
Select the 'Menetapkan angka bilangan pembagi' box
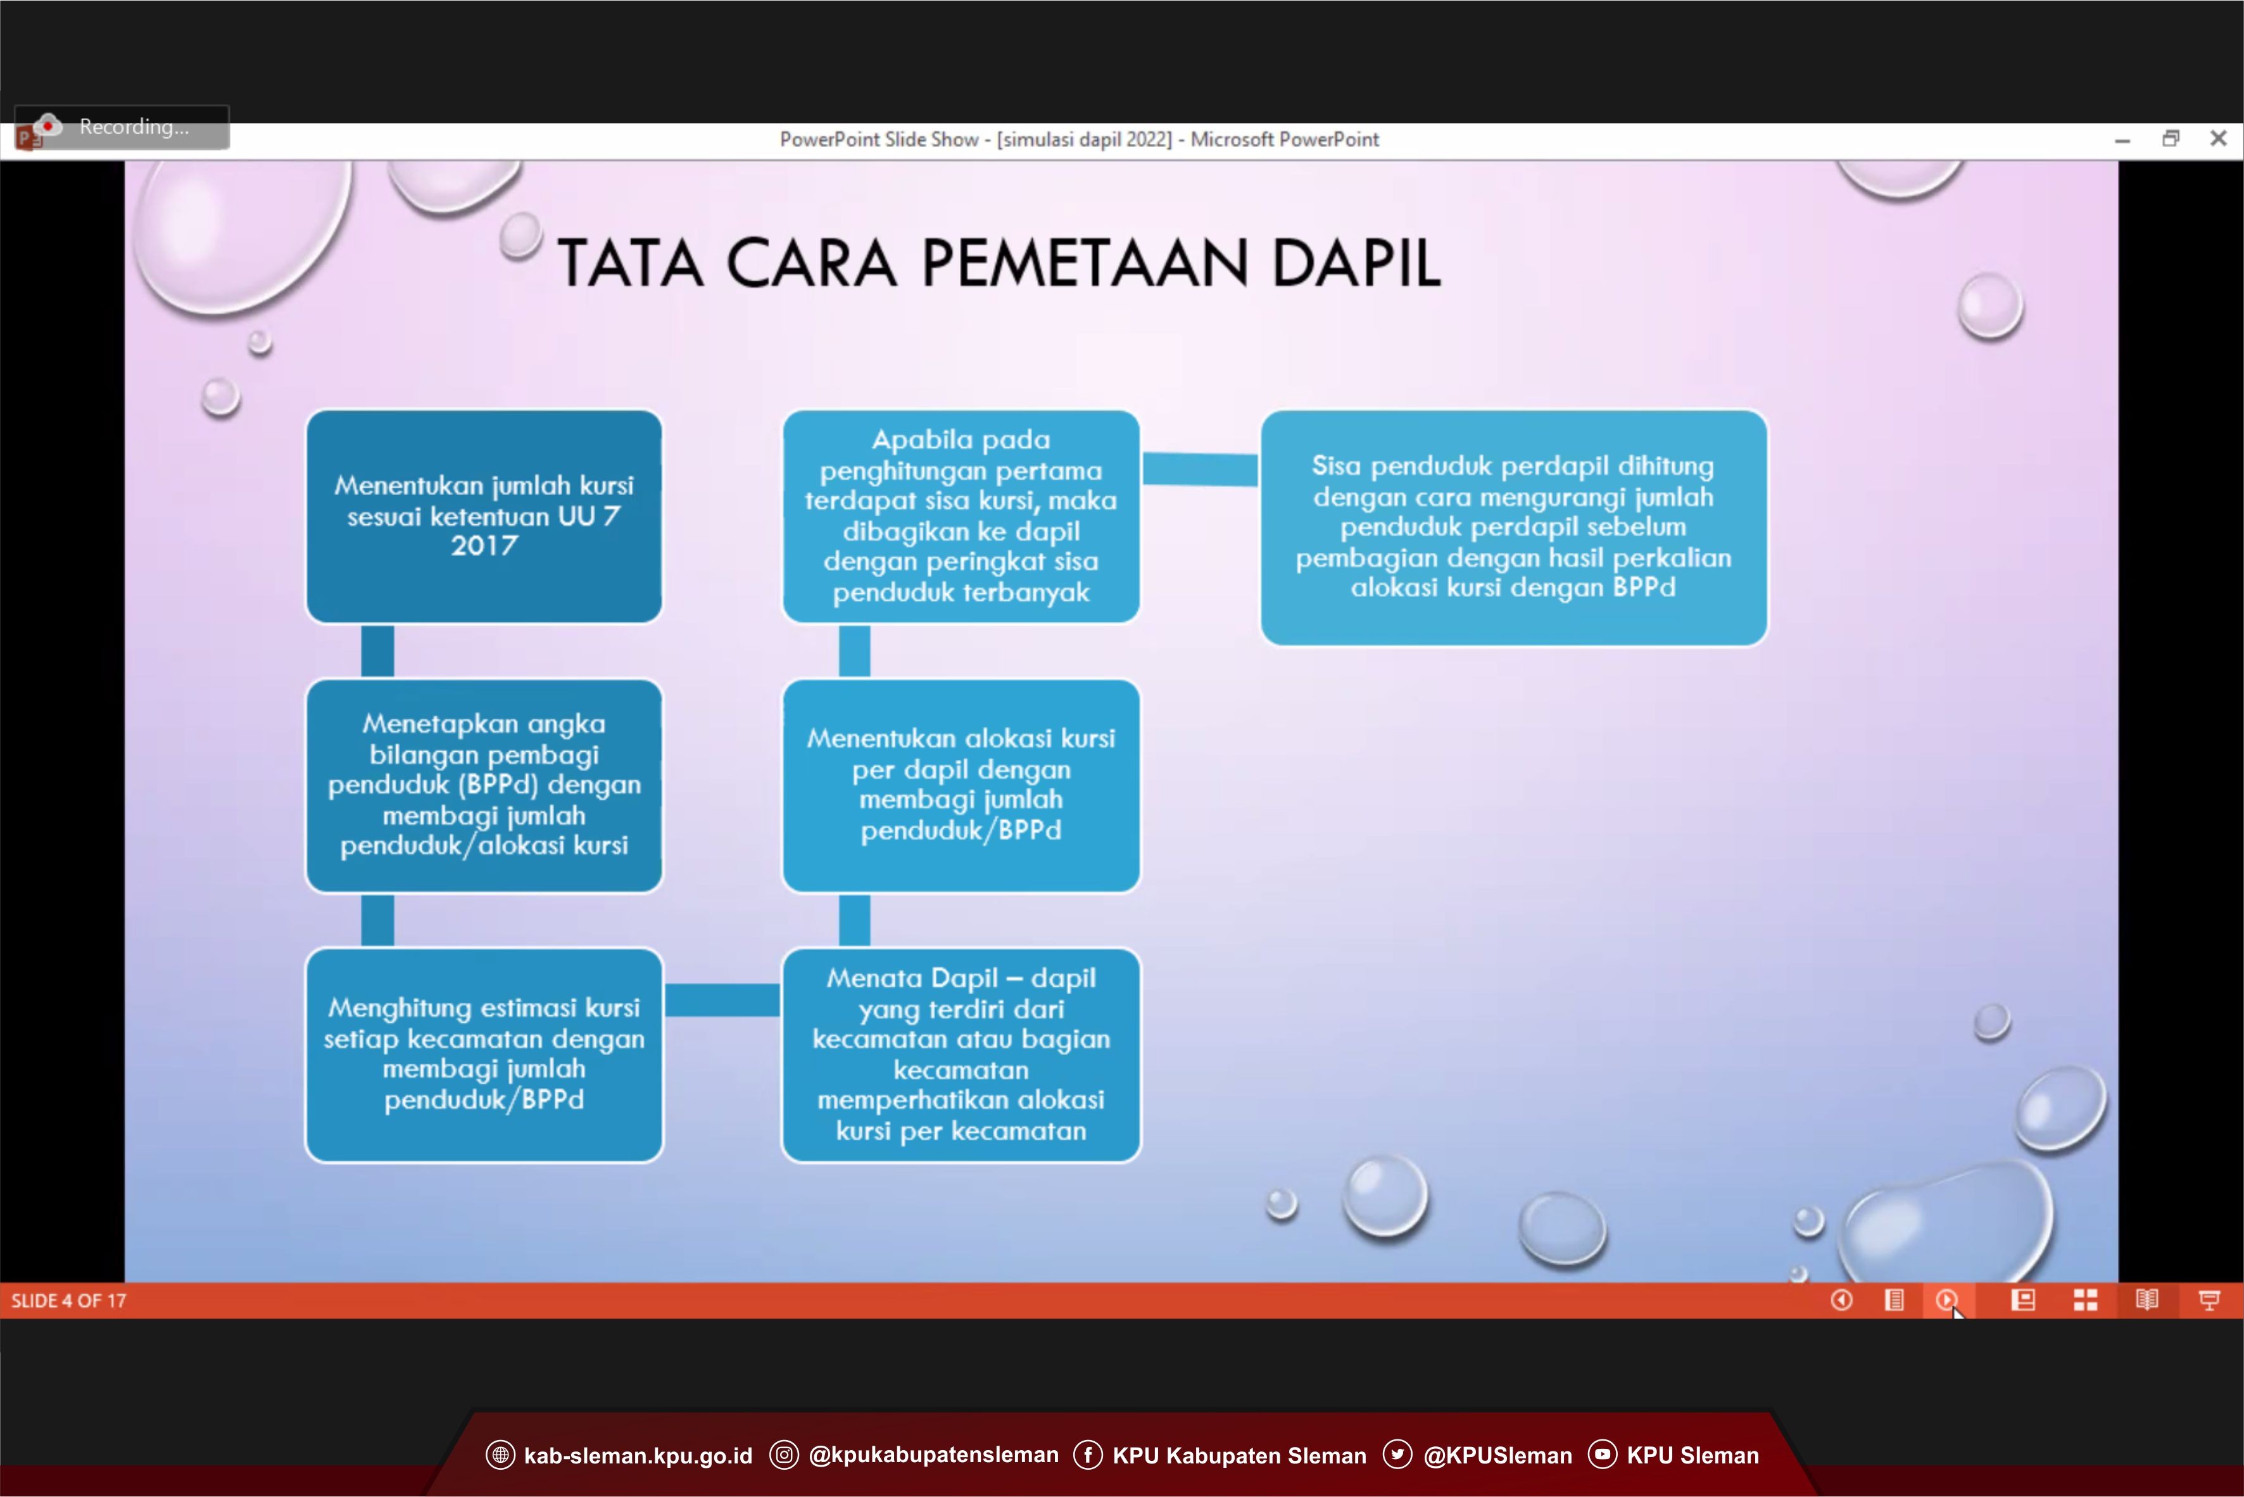(x=484, y=785)
